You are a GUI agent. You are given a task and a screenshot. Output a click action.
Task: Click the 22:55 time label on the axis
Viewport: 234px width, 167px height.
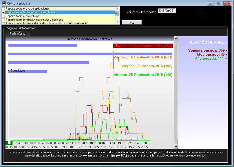click(x=144, y=147)
